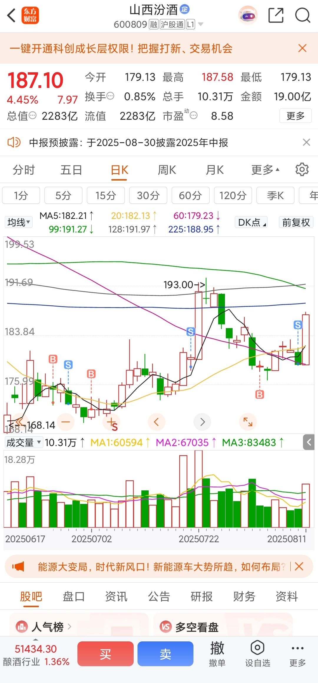This screenshot has width=318, height=683.
Task: Tap the 人气榜 chart icon
Action: click(x=22, y=627)
